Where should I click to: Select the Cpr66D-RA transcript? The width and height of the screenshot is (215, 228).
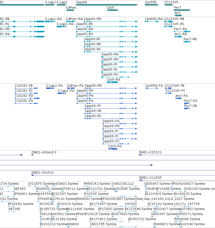point(152,21)
